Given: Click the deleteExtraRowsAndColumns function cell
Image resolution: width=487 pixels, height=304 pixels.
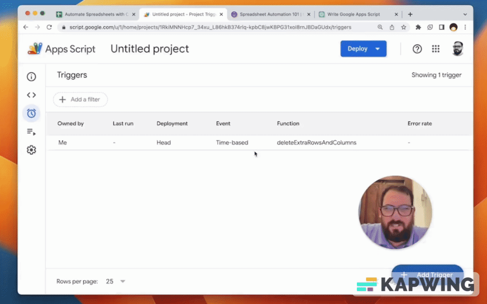Looking at the screenshot, I should tap(317, 142).
